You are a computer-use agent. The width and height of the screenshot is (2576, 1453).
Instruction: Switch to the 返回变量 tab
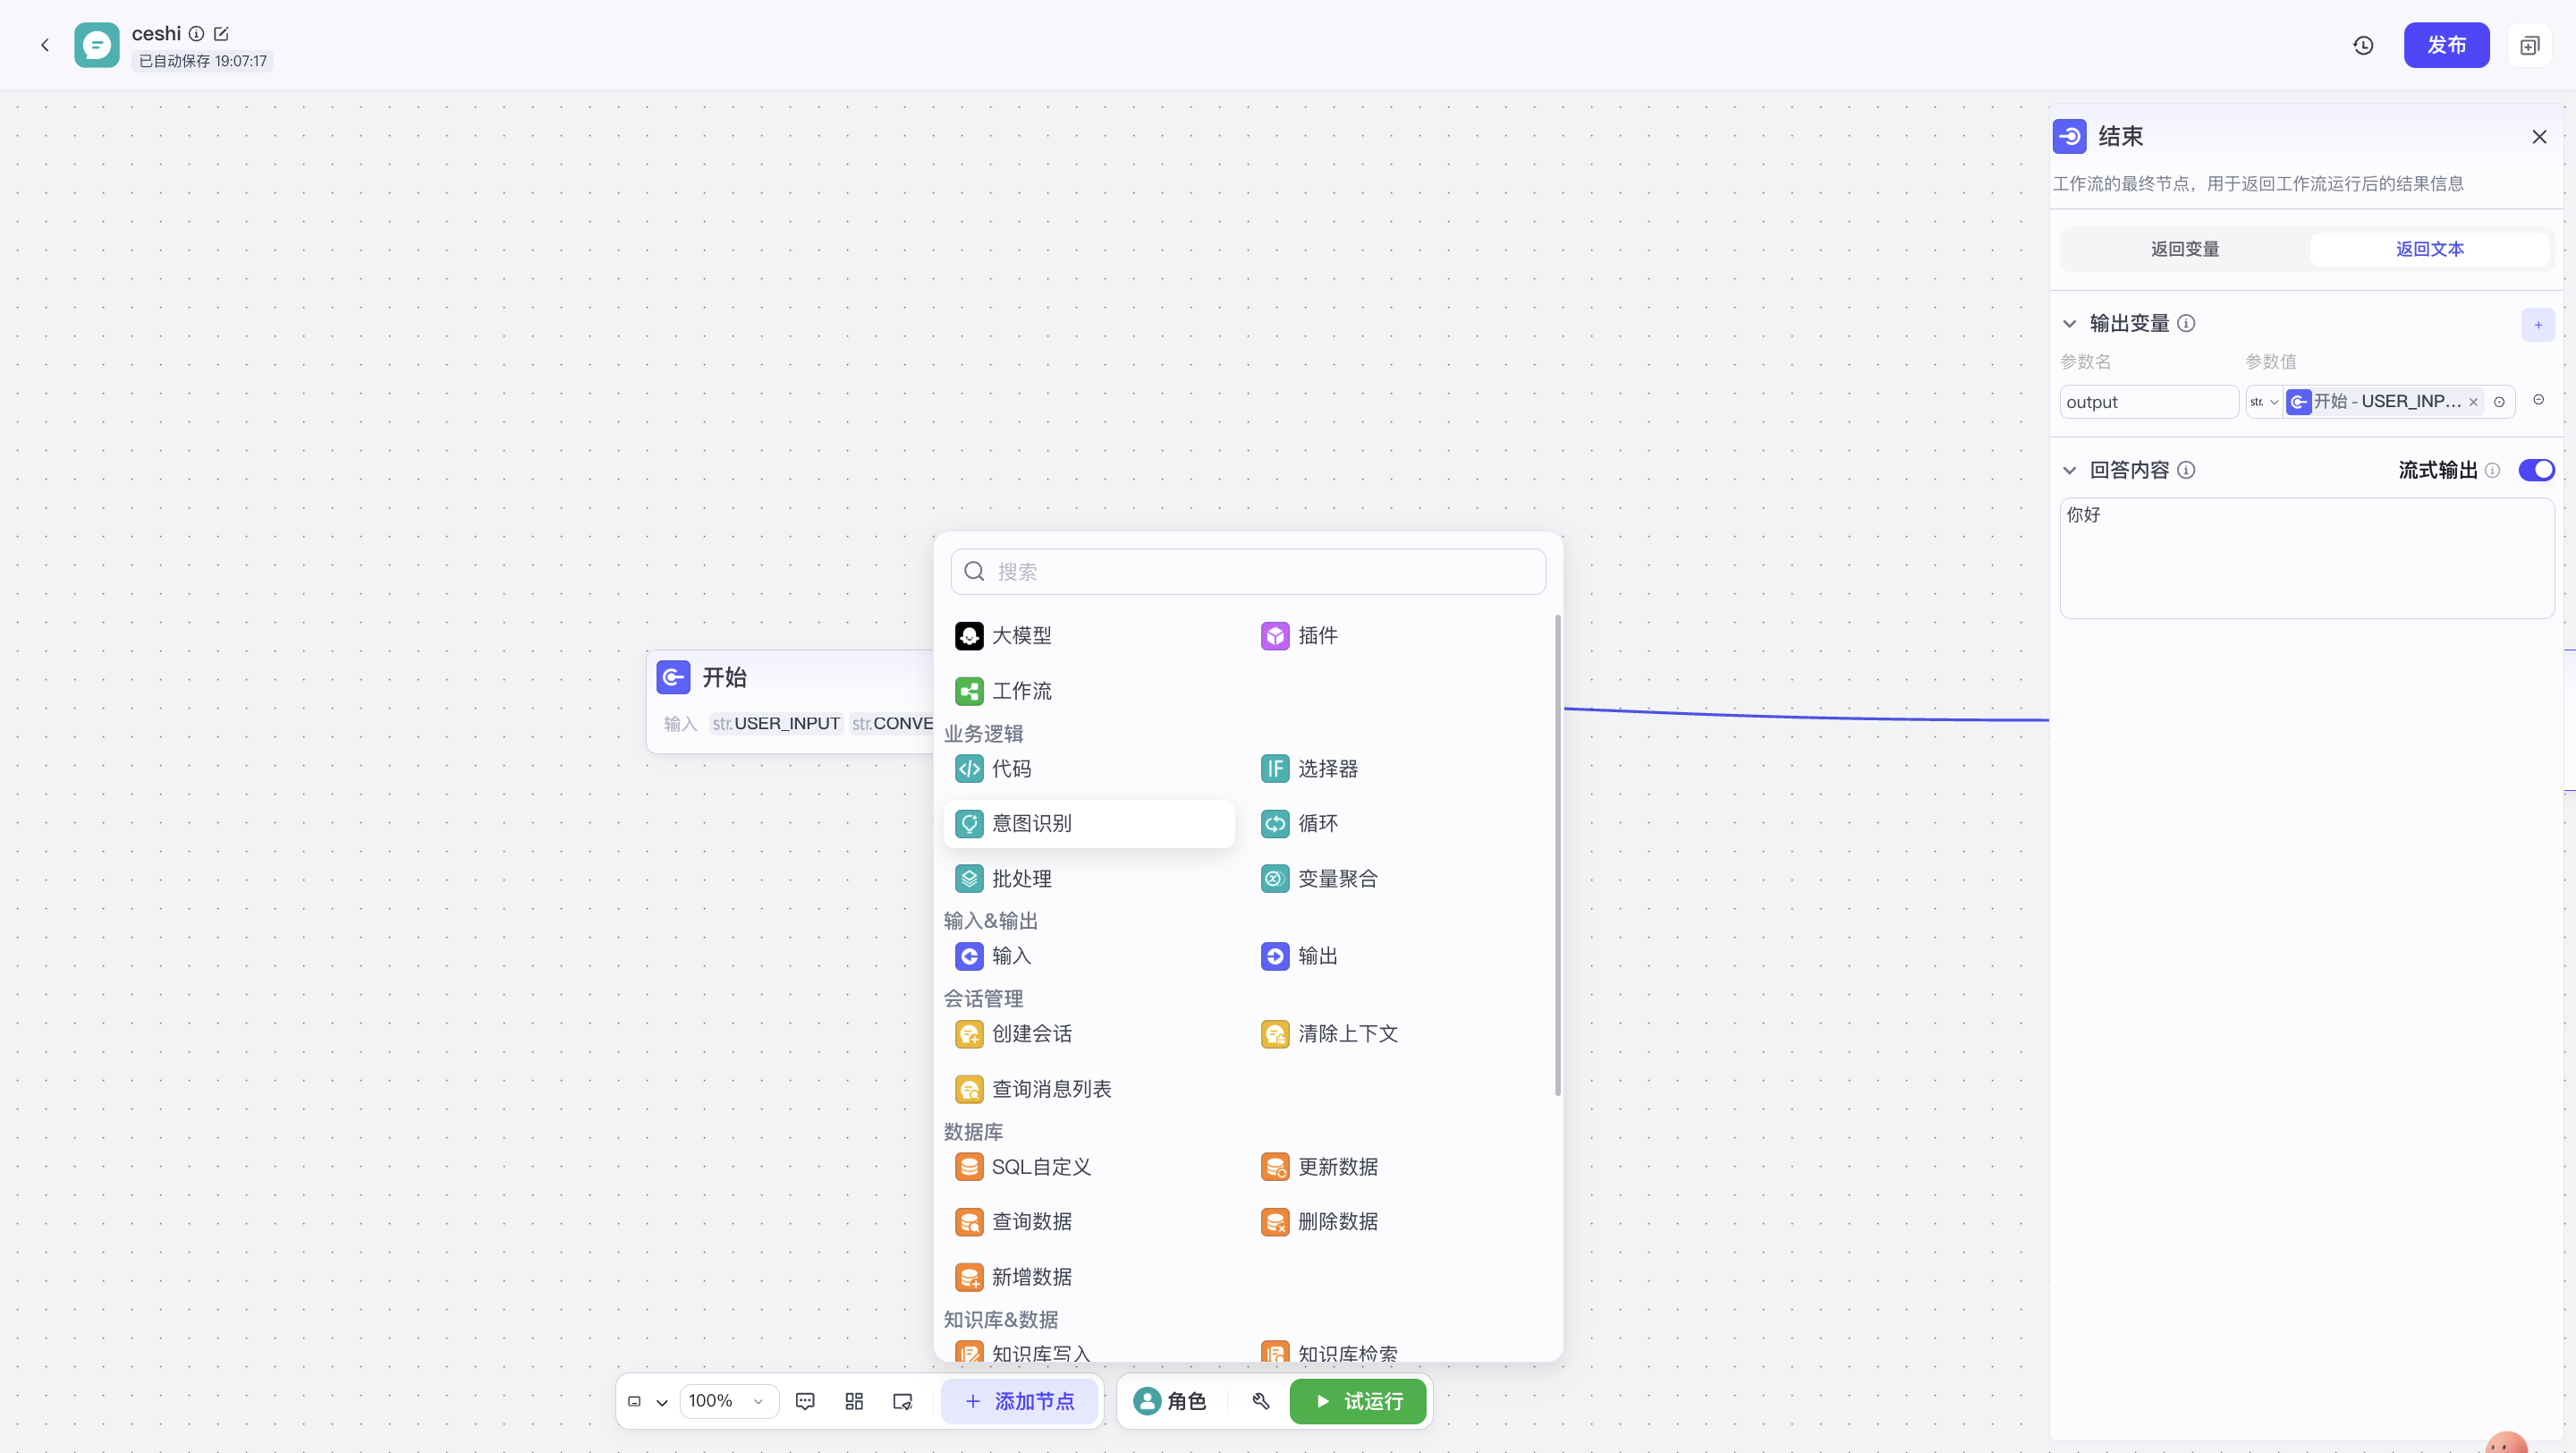(x=2185, y=249)
